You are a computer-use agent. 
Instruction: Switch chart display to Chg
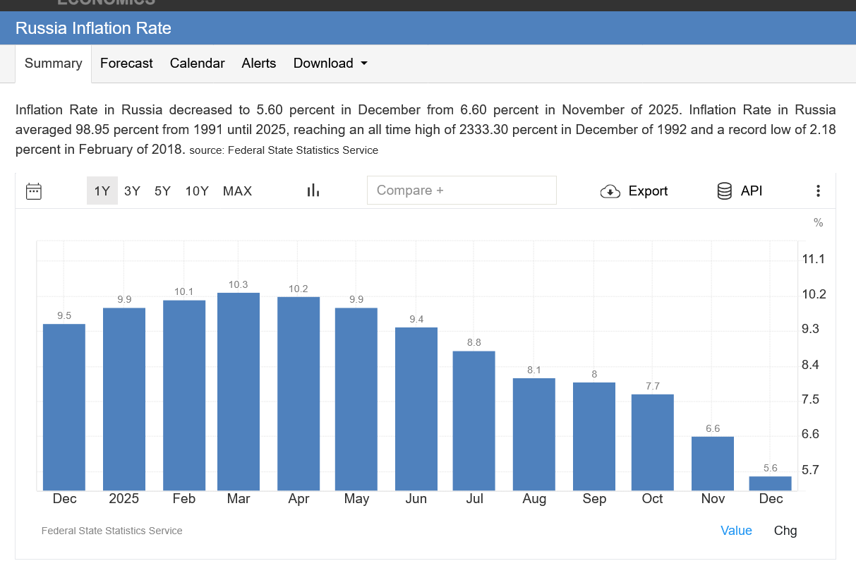coord(785,531)
